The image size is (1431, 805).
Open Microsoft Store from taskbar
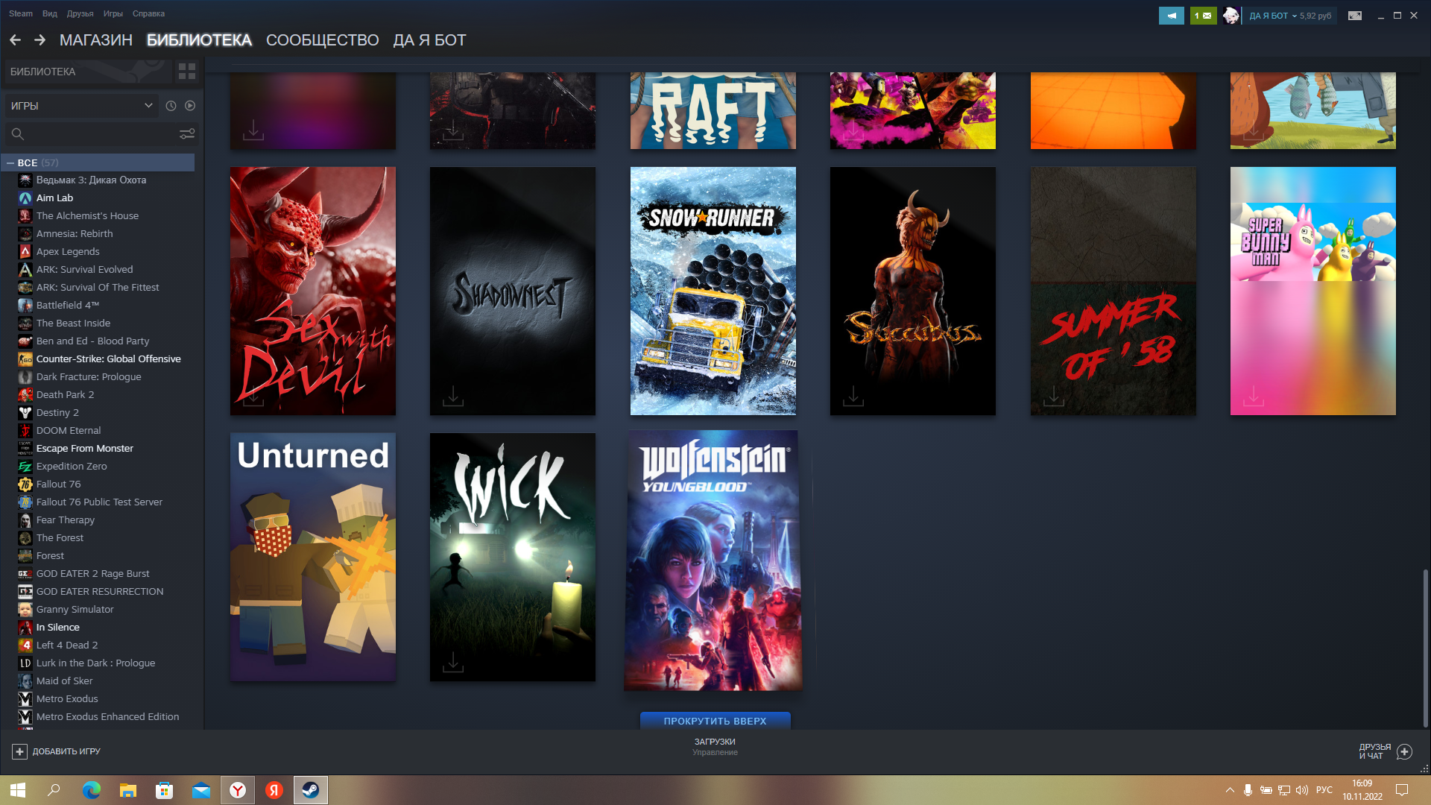[x=164, y=790]
